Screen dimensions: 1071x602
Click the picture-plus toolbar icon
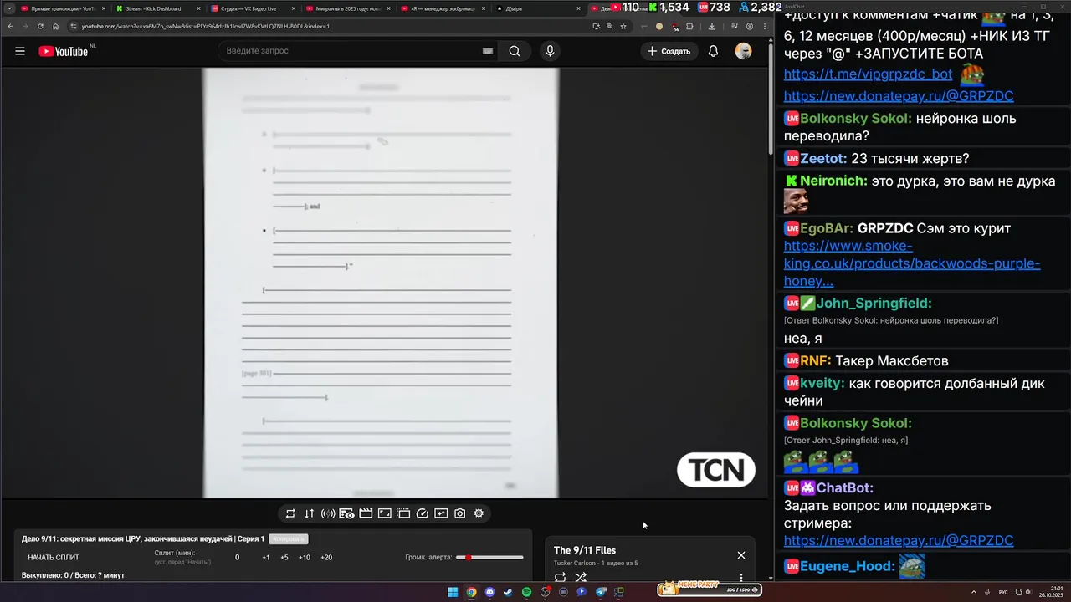click(x=441, y=513)
